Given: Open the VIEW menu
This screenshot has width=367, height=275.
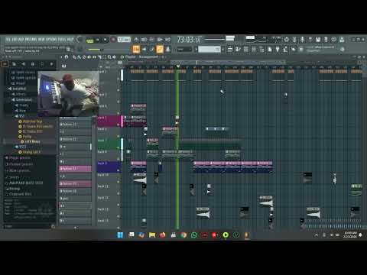Looking at the screenshot, I should click(42, 40).
